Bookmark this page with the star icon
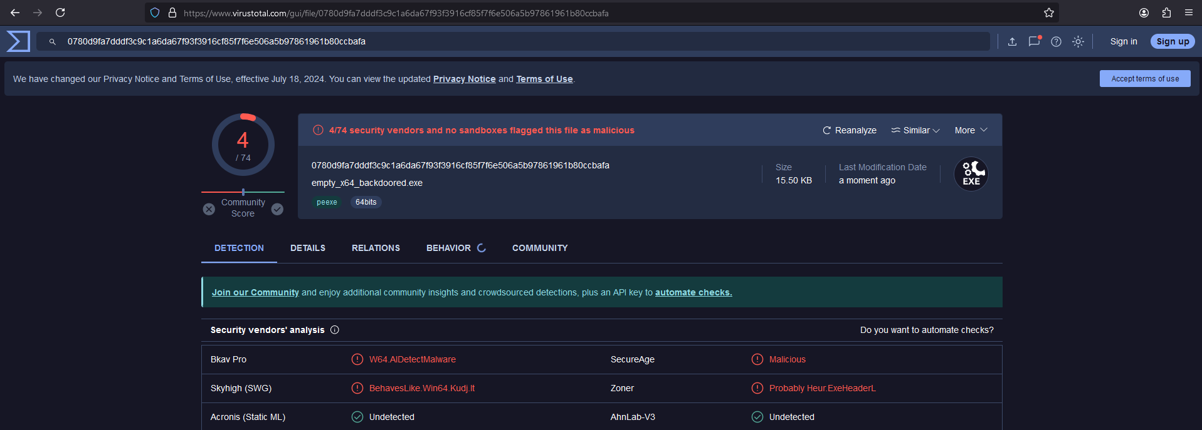1202x430 pixels. pos(1049,13)
